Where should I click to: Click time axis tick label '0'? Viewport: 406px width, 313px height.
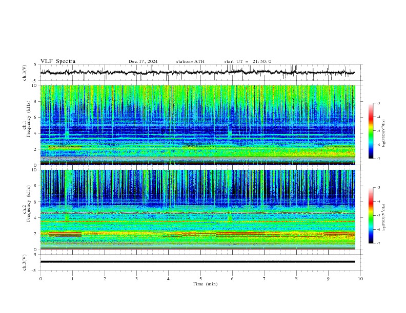point(40,279)
